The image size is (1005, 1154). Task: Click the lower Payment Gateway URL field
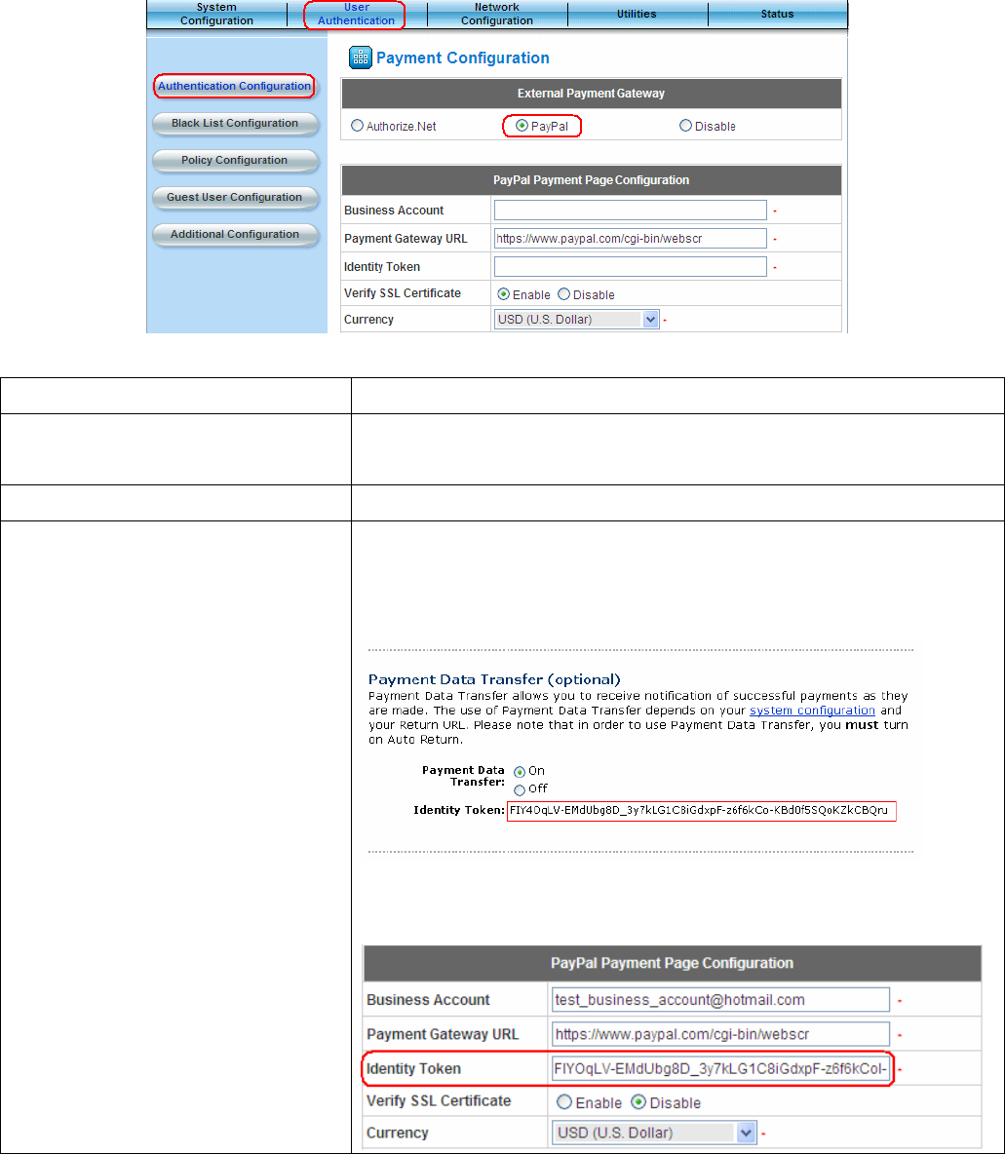[x=720, y=1035]
